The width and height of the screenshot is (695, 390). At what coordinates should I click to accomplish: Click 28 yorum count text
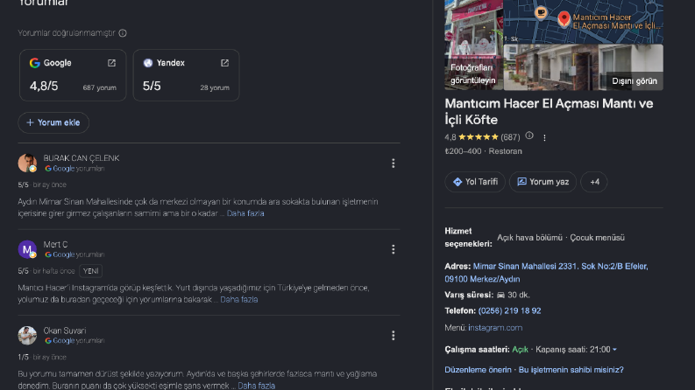pyautogui.click(x=215, y=87)
